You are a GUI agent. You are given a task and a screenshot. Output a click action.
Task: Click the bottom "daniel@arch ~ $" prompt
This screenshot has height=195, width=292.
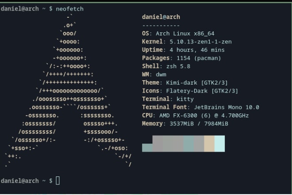click(27, 181)
